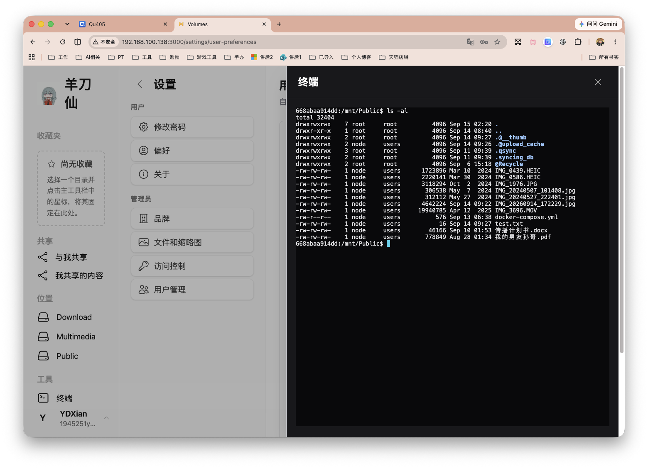This screenshot has width=648, height=468.
Task: Open 与我共享 in sidebar
Action: [71, 257]
